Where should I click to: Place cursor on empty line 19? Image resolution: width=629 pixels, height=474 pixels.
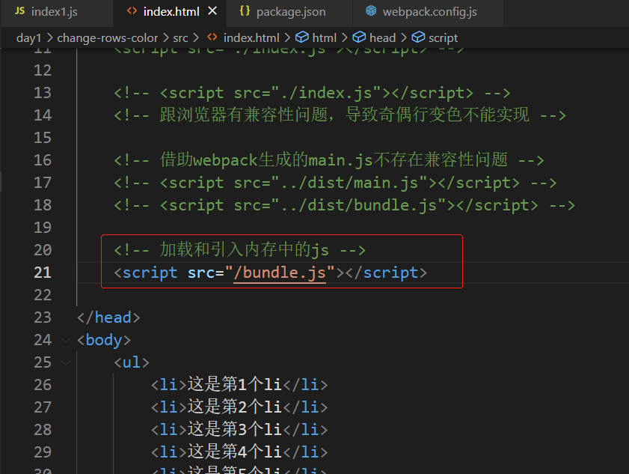pyautogui.click(x=353, y=228)
